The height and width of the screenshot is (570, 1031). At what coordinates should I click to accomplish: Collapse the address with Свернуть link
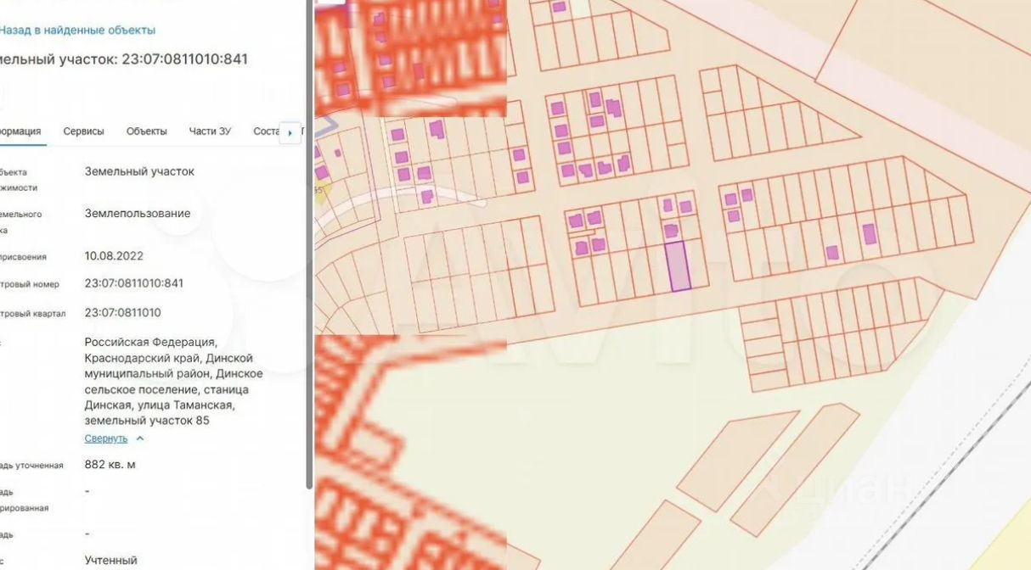pyautogui.click(x=106, y=439)
